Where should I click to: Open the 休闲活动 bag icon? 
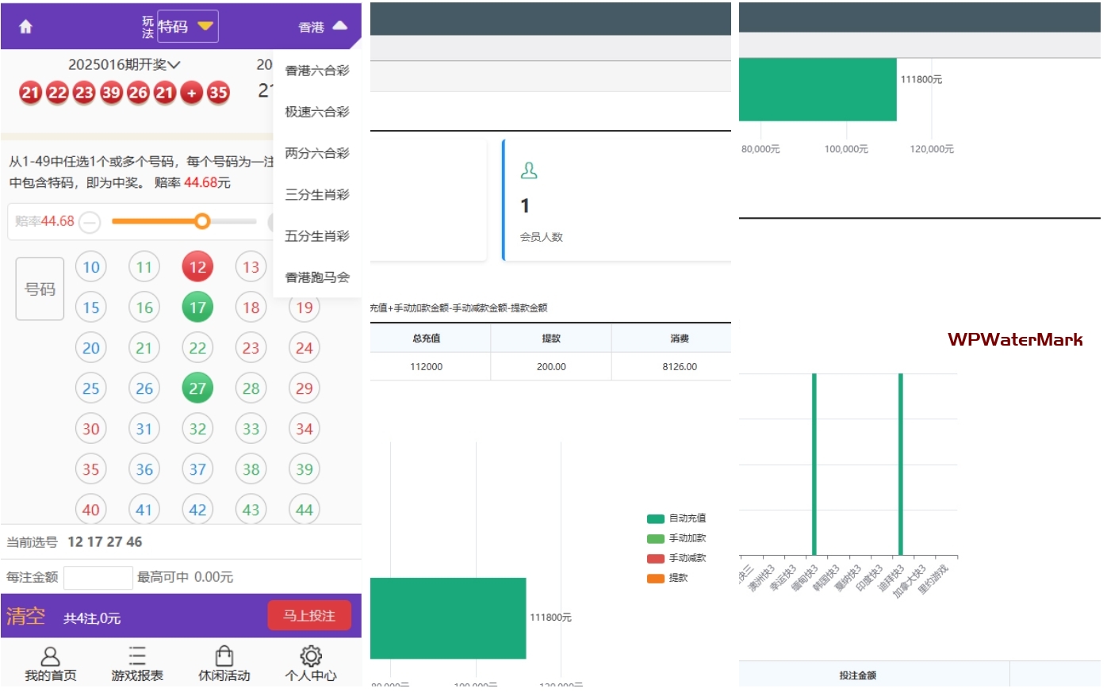point(224,656)
